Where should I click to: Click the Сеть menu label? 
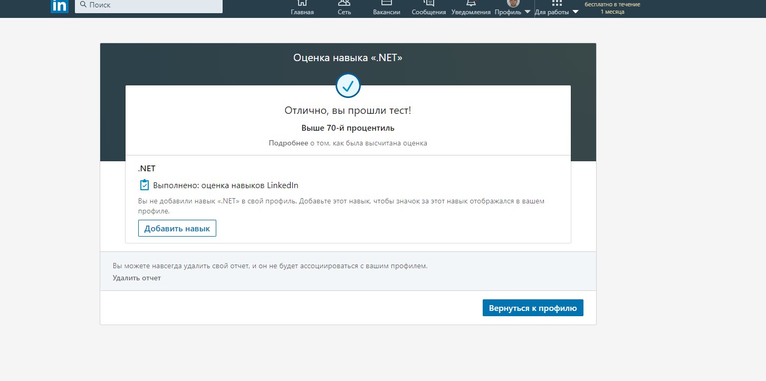[344, 12]
